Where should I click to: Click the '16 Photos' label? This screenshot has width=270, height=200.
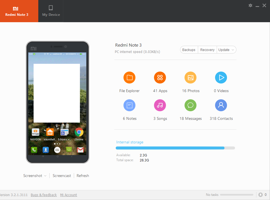pyautogui.click(x=191, y=91)
